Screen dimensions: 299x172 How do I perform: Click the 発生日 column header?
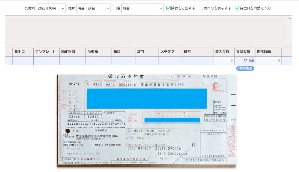[x=23, y=52]
